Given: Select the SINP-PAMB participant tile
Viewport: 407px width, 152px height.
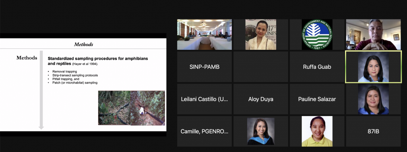Looking at the screenshot, I should click(x=204, y=66).
